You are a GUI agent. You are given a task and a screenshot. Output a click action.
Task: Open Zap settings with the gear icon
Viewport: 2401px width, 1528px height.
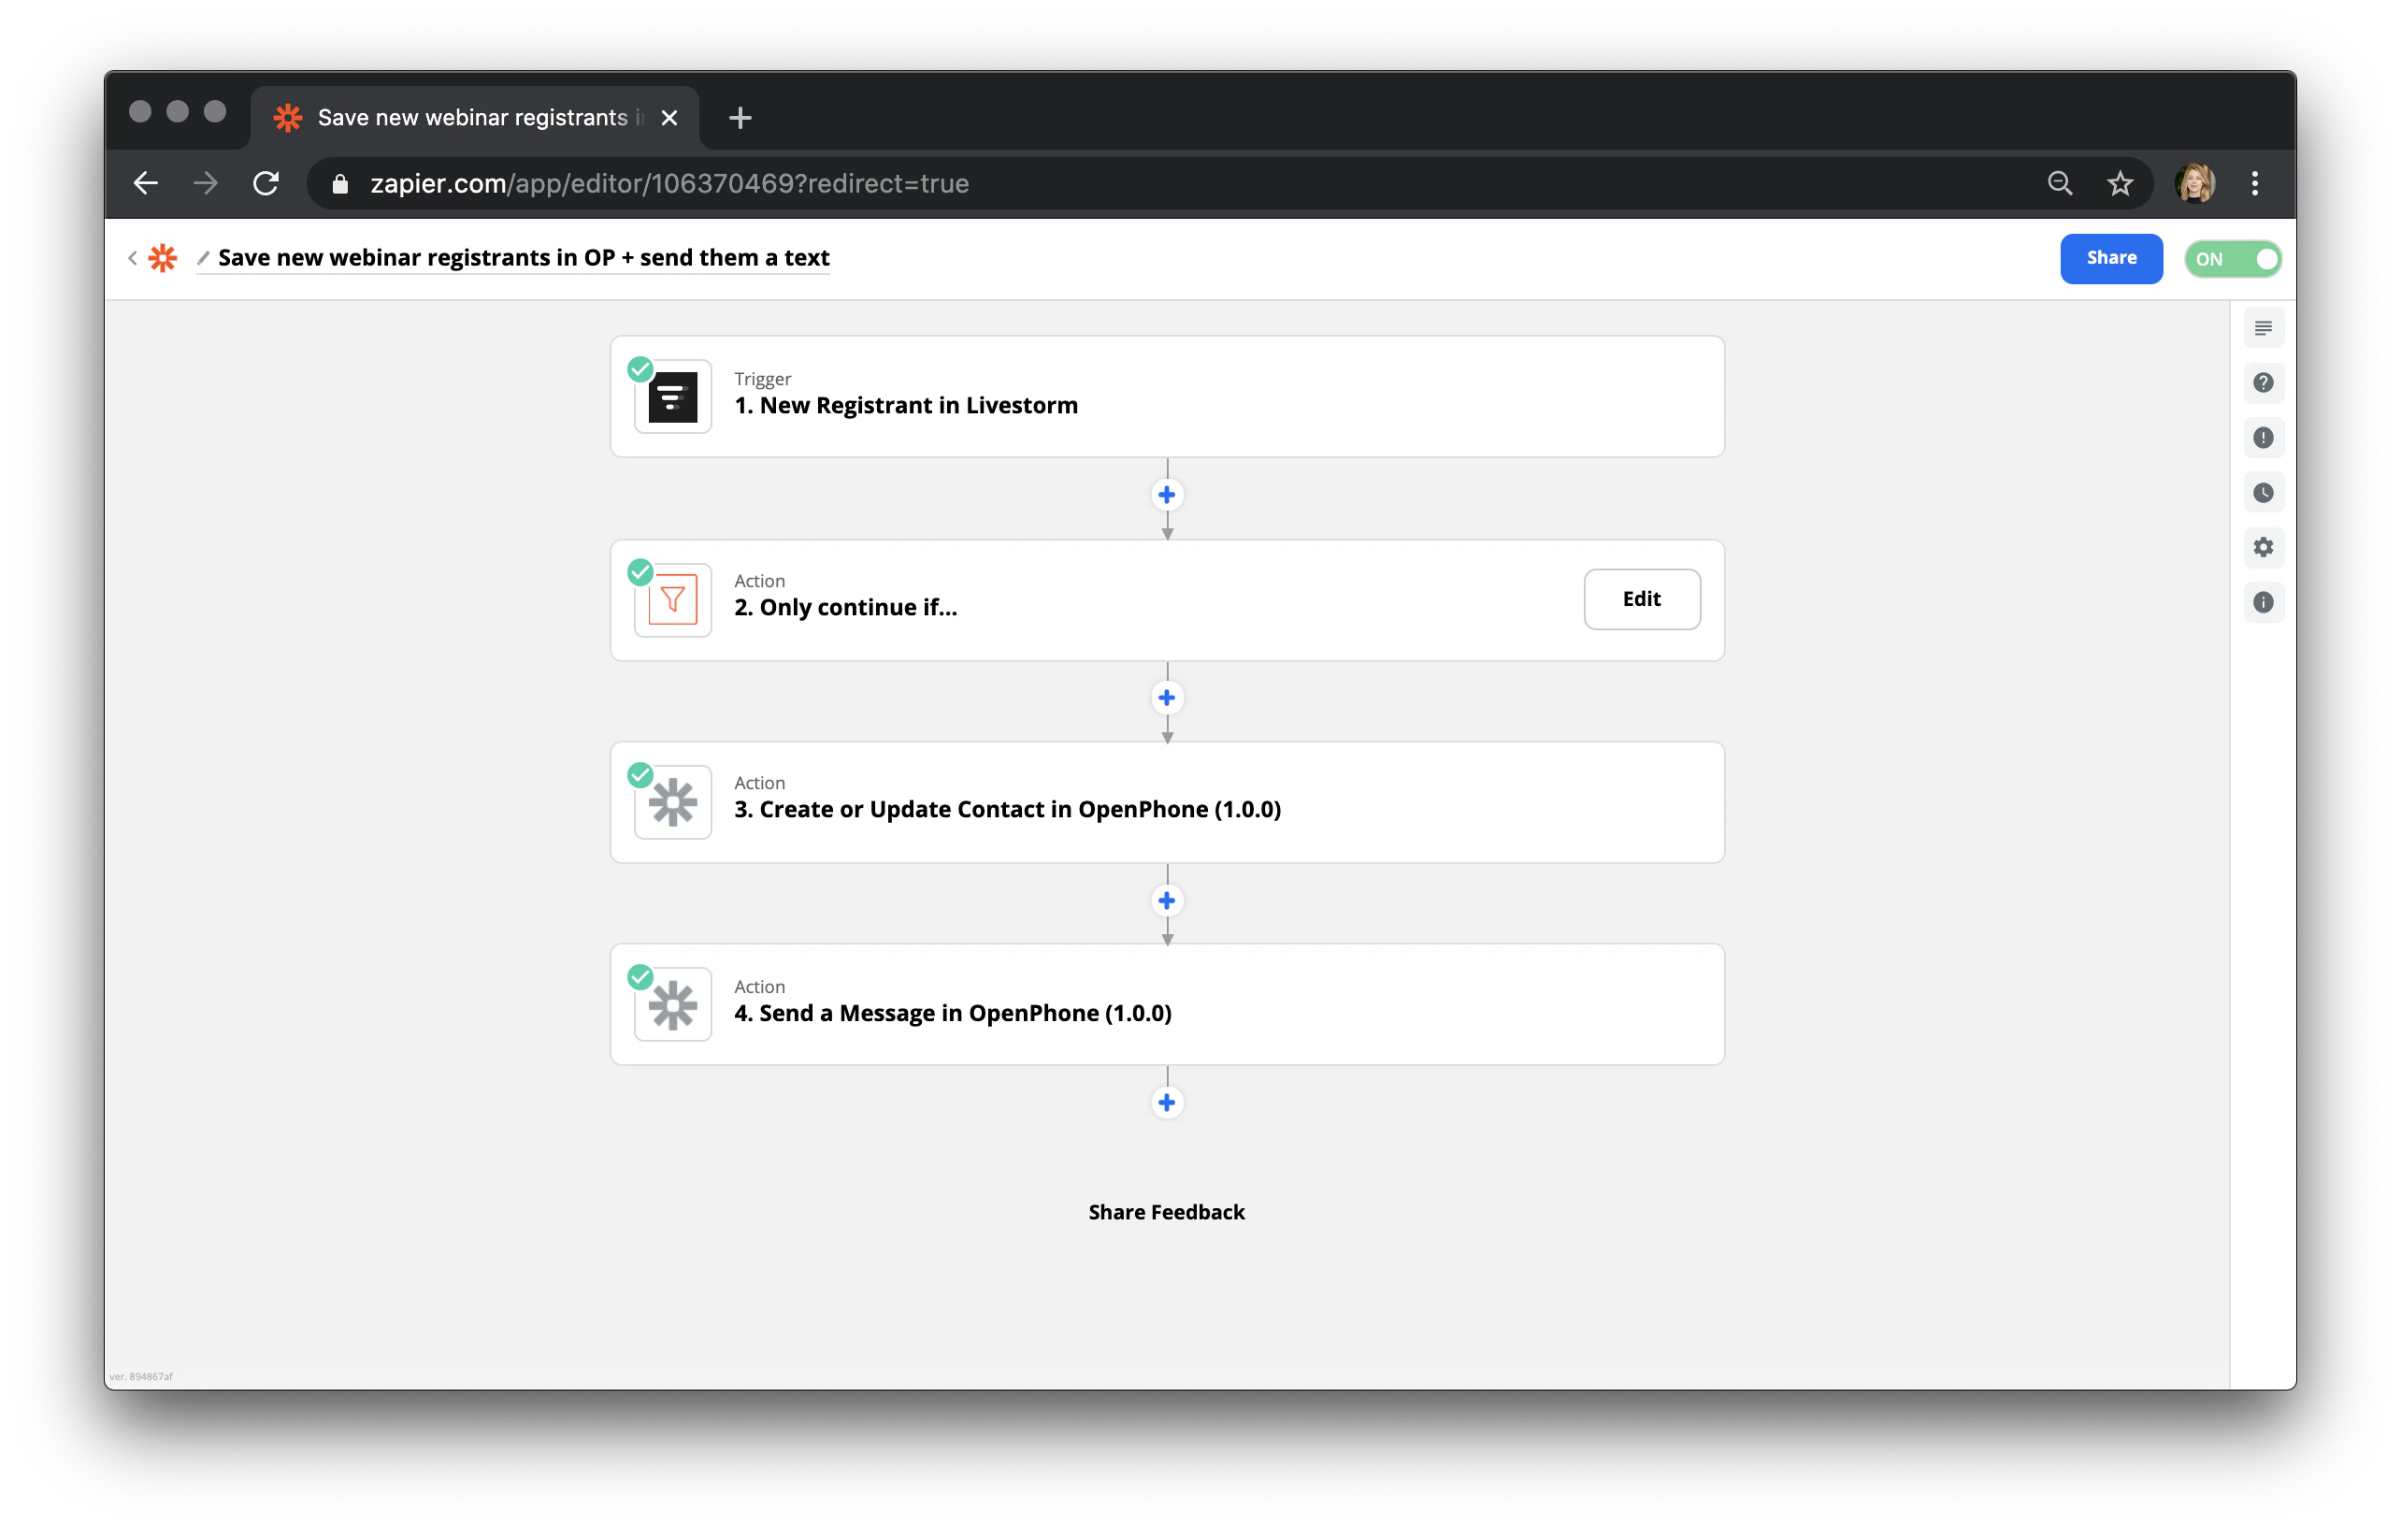tap(2264, 548)
